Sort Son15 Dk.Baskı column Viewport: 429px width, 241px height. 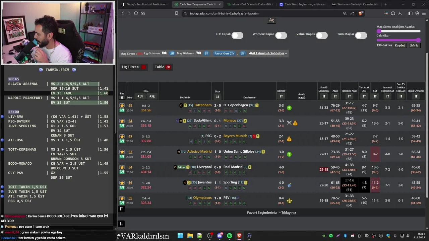pos(324,96)
